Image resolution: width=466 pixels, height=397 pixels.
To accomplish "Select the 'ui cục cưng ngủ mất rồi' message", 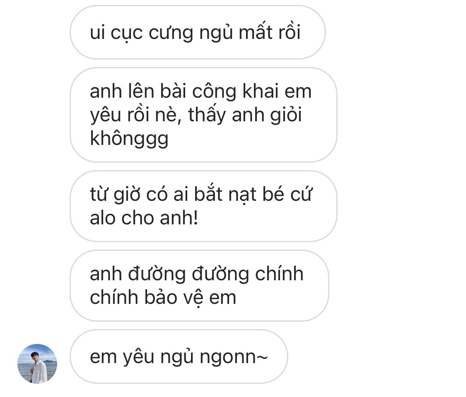I will (x=198, y=32).
